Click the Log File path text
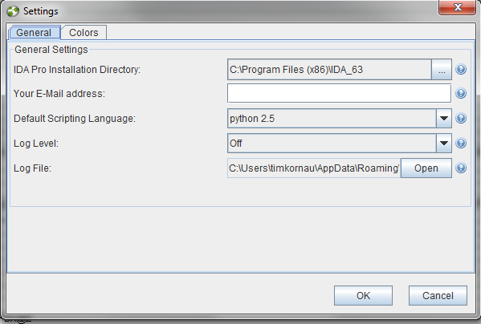Viewport: 481px width, 324px height. tap(314, 168)
